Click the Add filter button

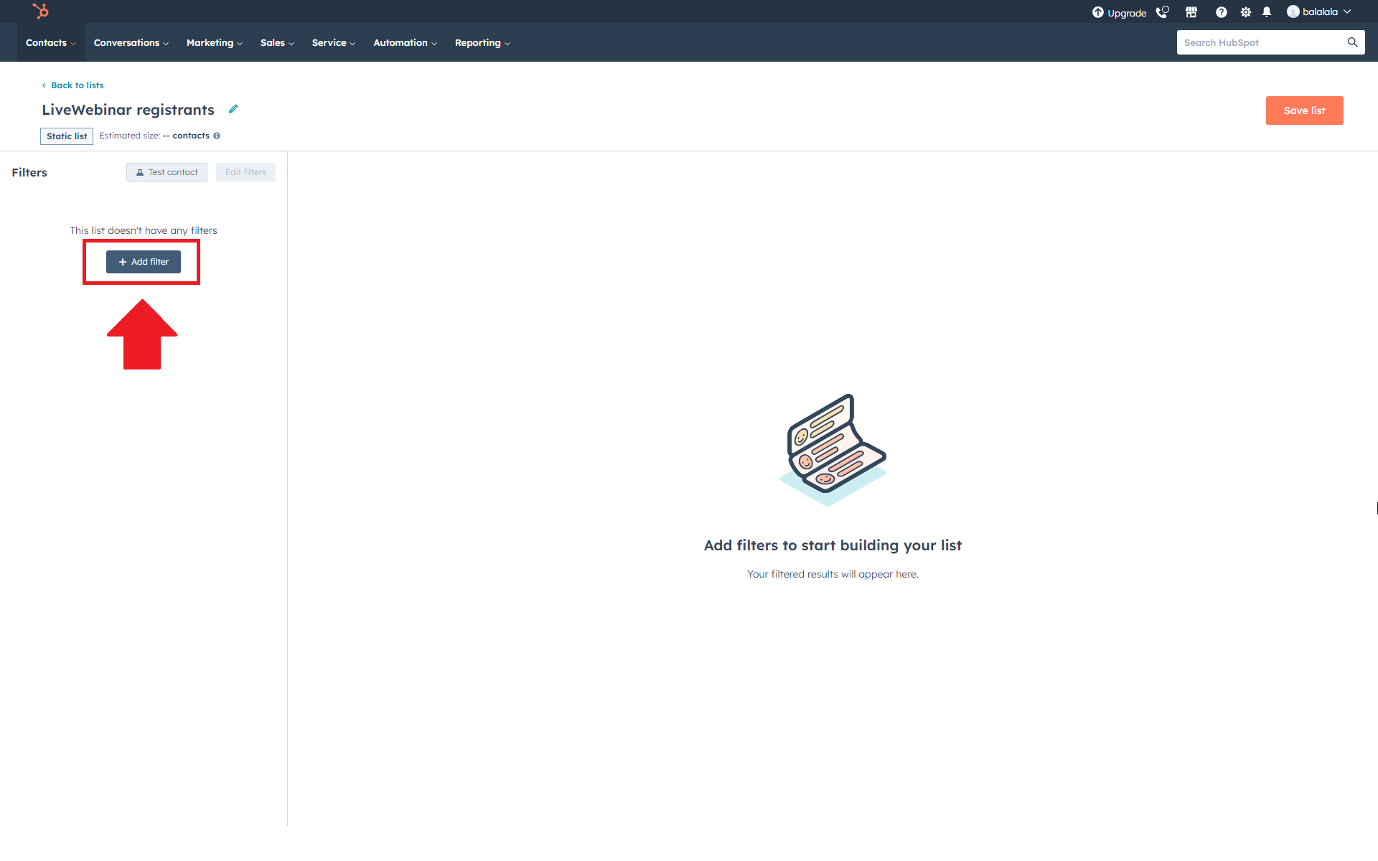[144, 262]
